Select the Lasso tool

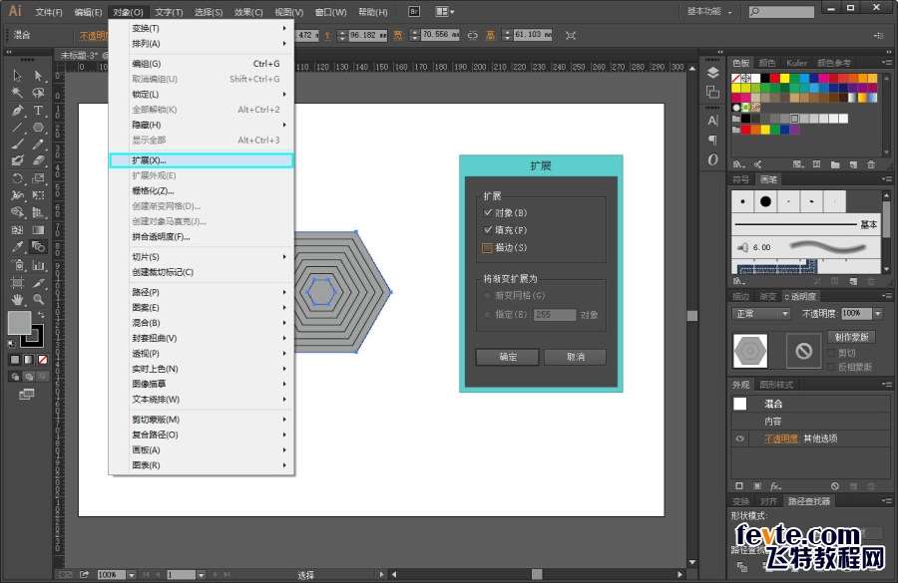tap(38, 93)
